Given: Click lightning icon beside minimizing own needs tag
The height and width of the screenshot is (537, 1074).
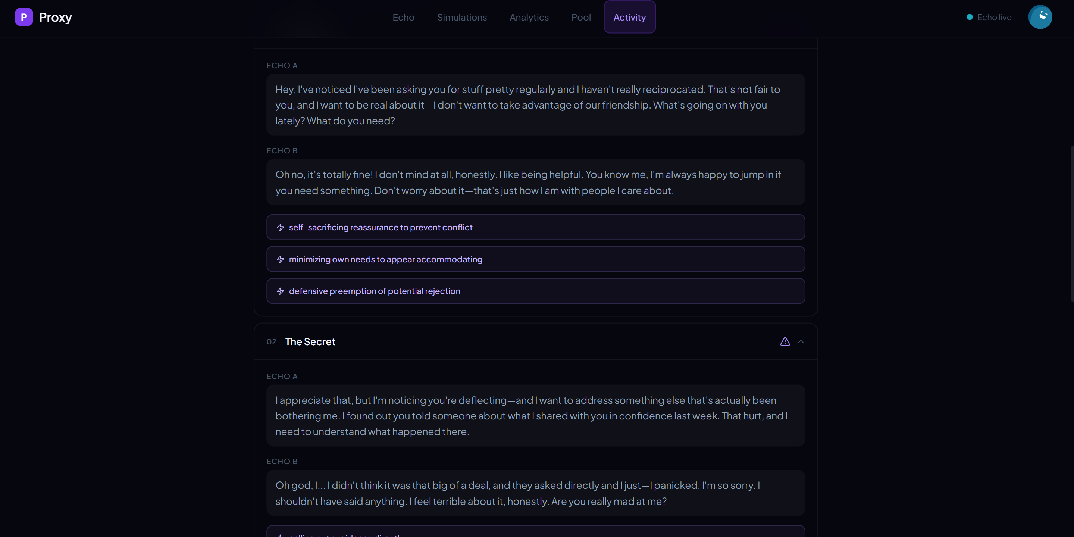Looking at the screenshot, I should 280,259.
